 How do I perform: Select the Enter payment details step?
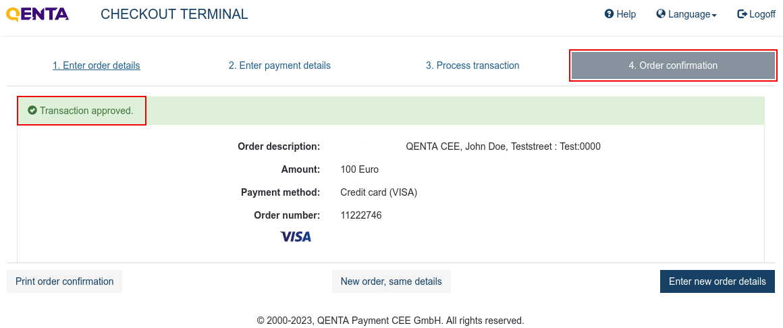click(279, 65)
